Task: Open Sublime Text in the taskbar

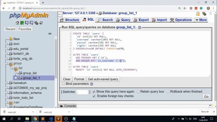Action: coord(43,119)
